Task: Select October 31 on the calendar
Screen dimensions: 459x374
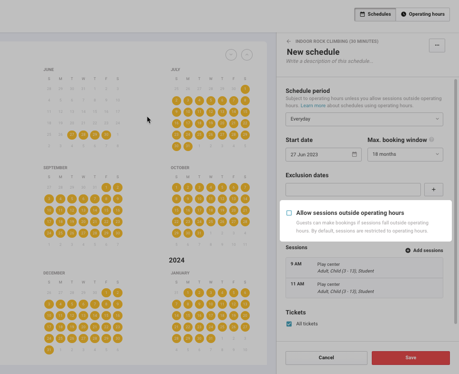Action: click(199, 233)
